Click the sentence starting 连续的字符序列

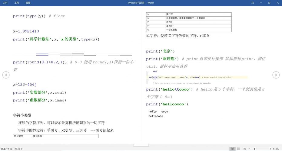61,123
